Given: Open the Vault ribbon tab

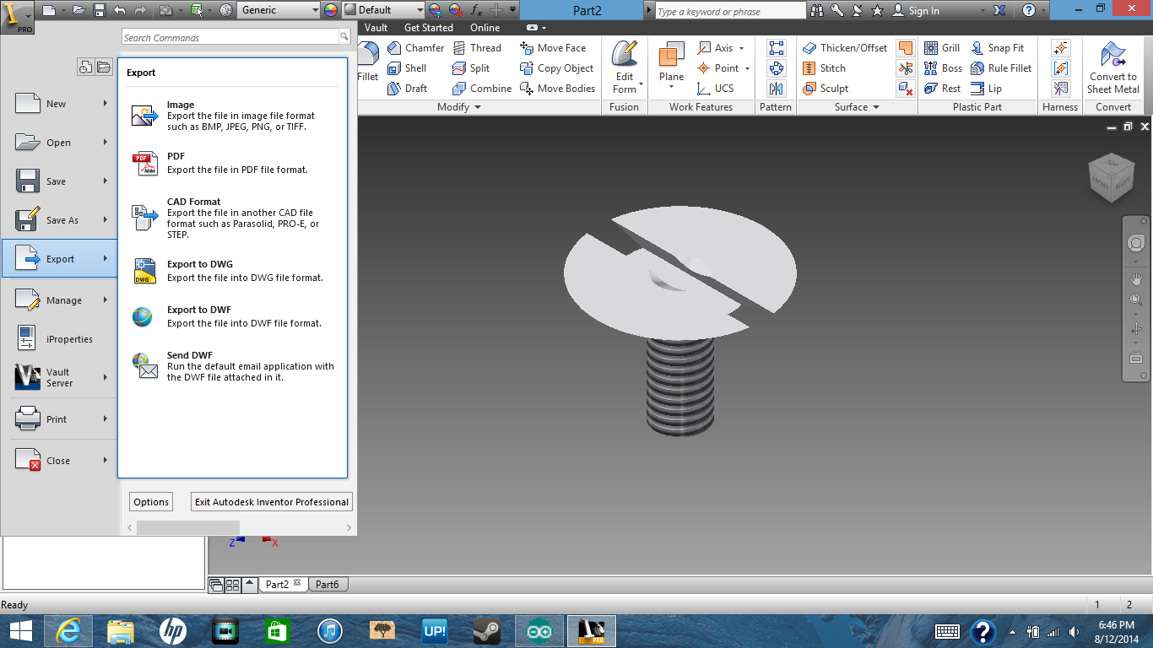Looking at the screenshot, I should click(376, 28).
